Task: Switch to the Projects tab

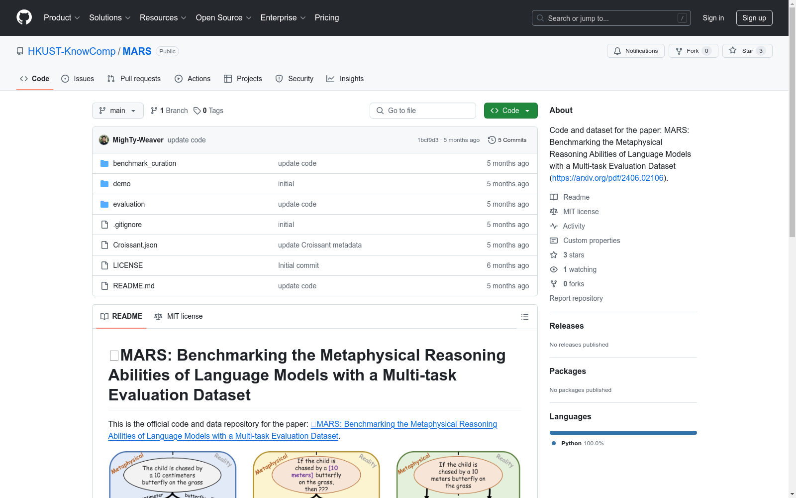Action: tap(243, 79)
